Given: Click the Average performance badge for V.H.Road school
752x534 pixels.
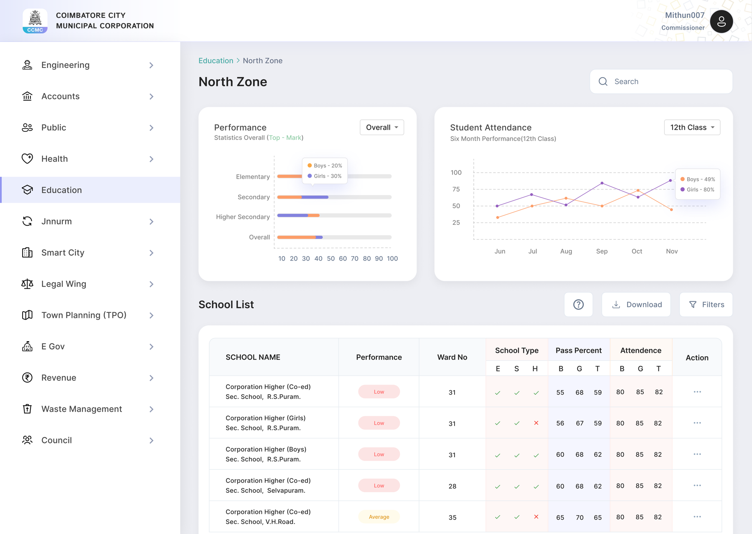Looking at the screenshot, I should 379,517.
